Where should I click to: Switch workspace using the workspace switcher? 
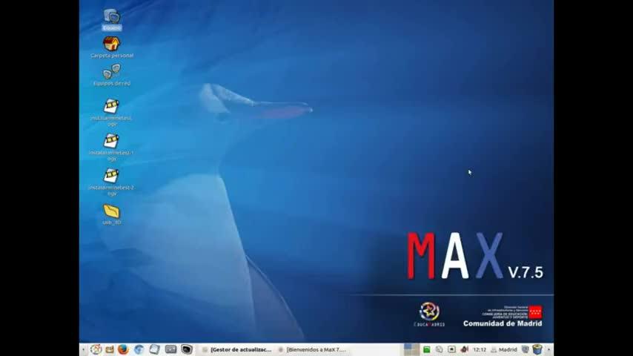click(411, 350)
